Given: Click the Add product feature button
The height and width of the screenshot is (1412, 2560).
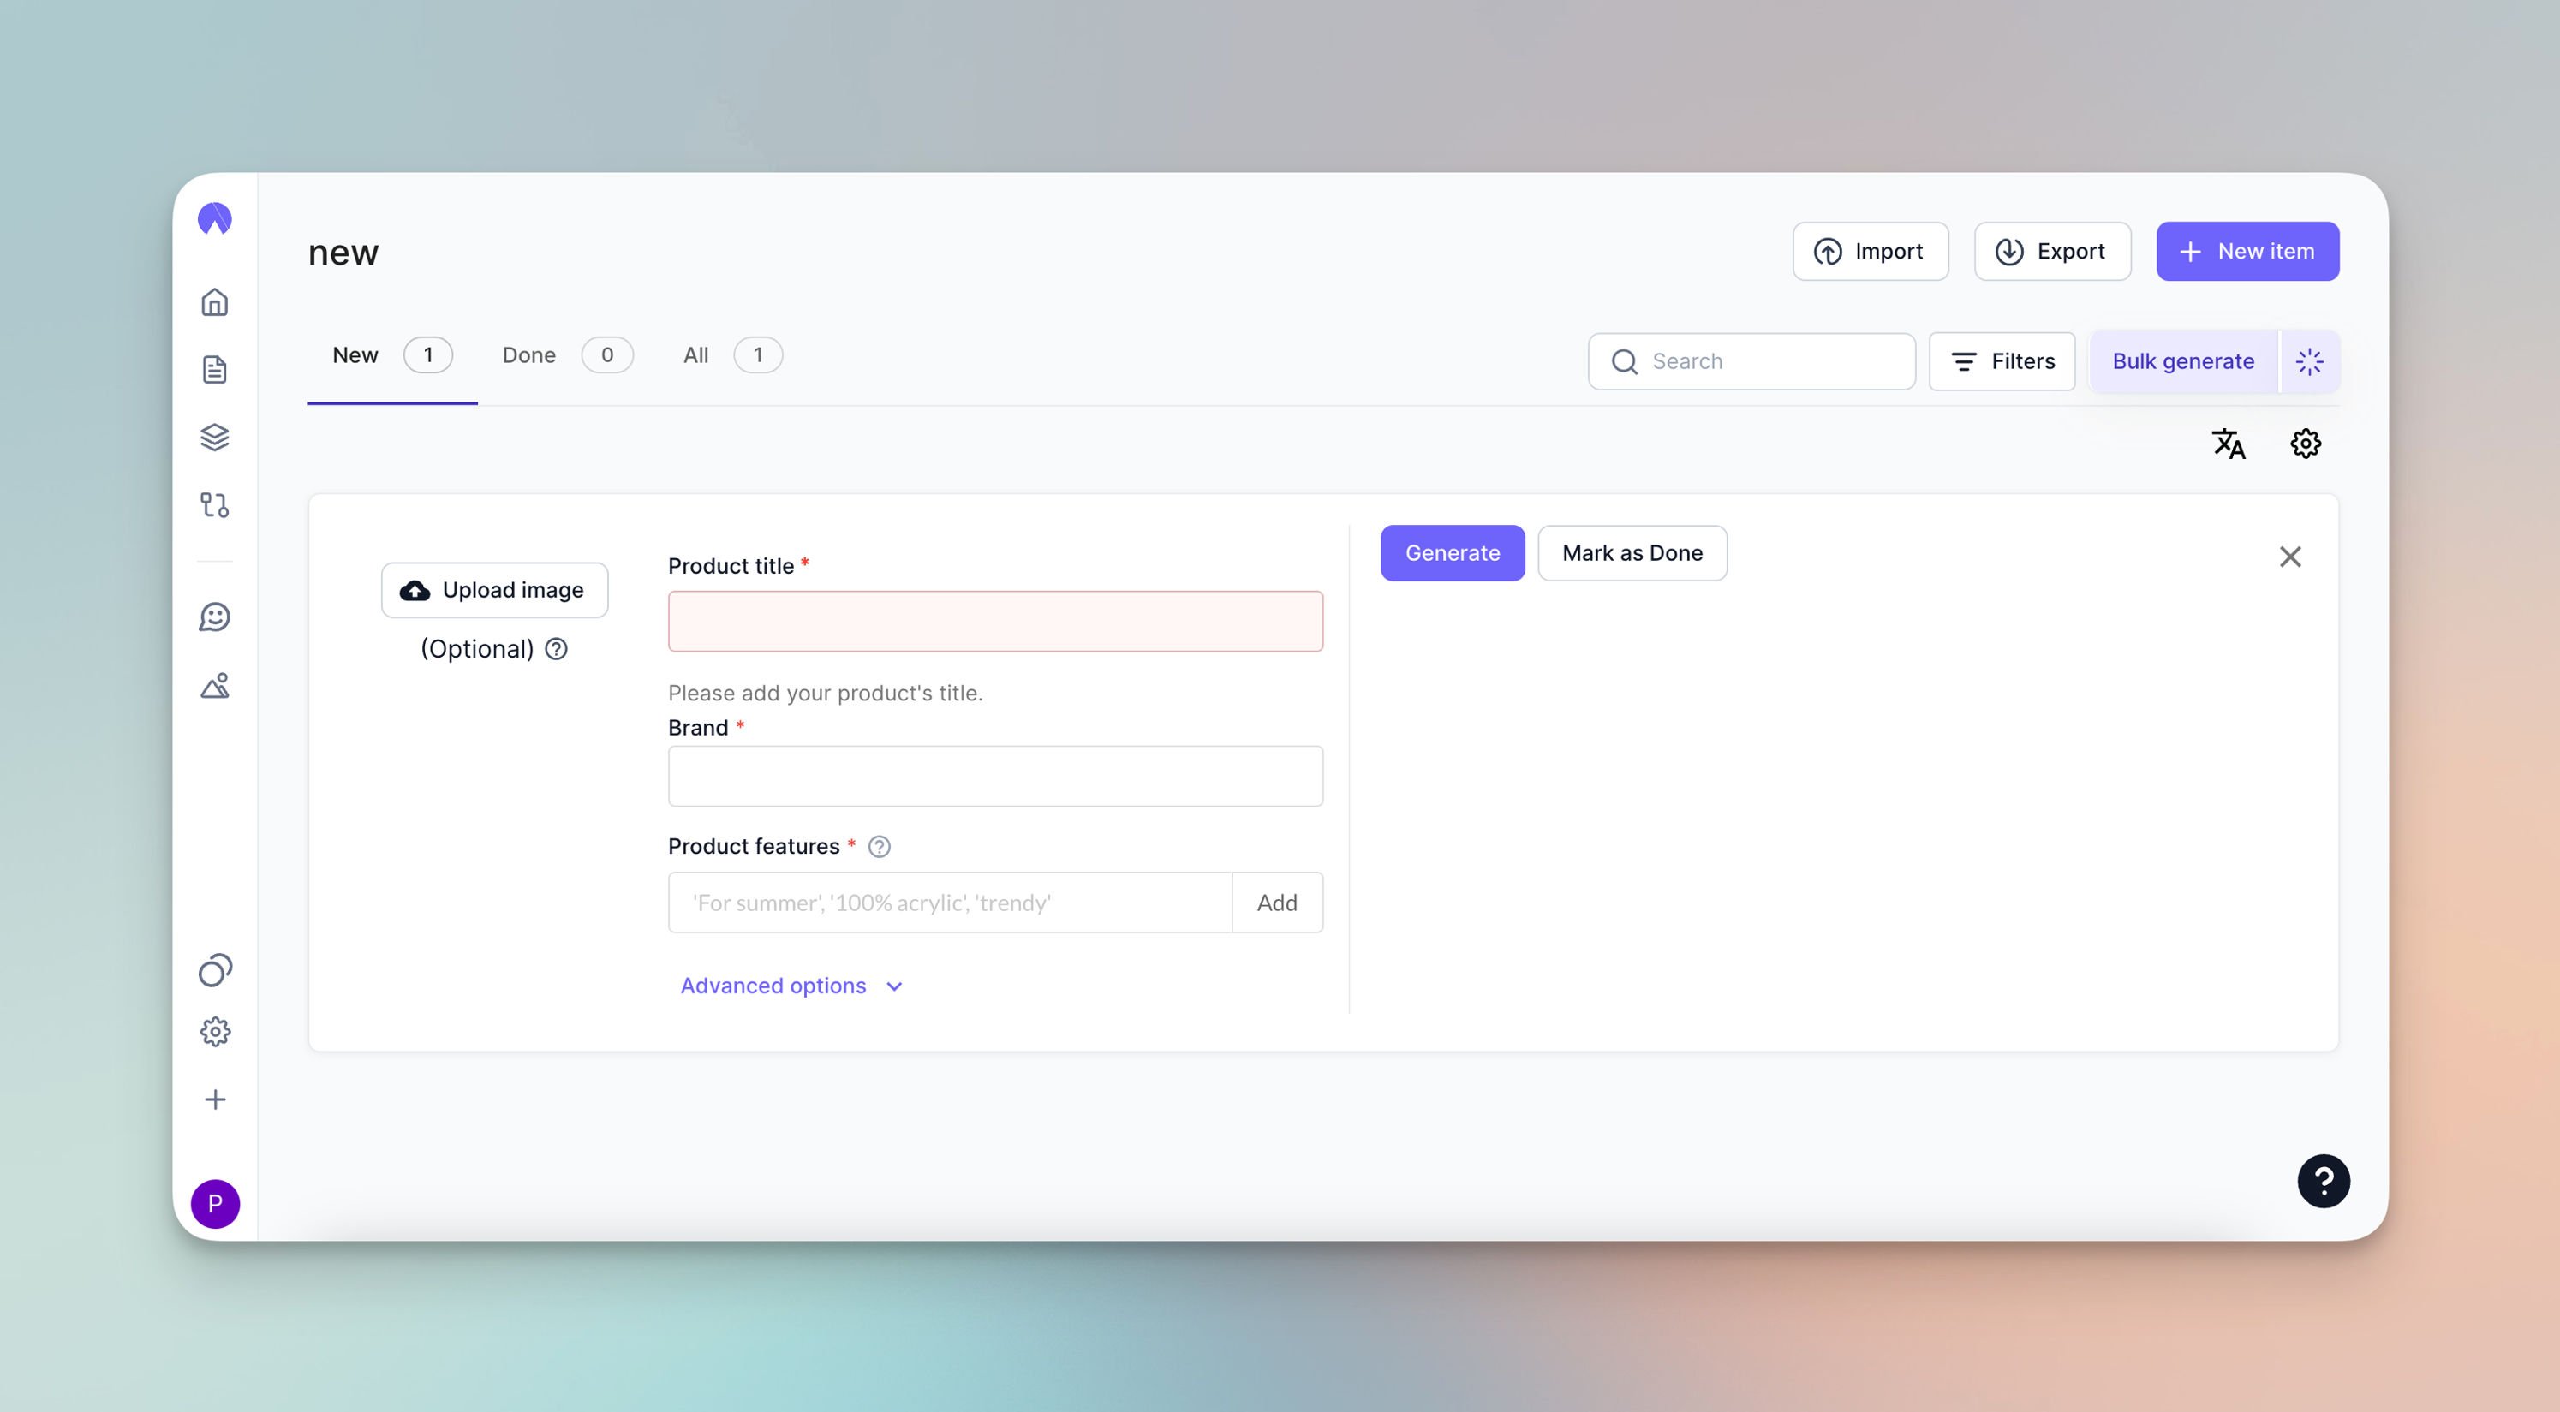Looking at the screenshot, I should (x=1276, y=903).
